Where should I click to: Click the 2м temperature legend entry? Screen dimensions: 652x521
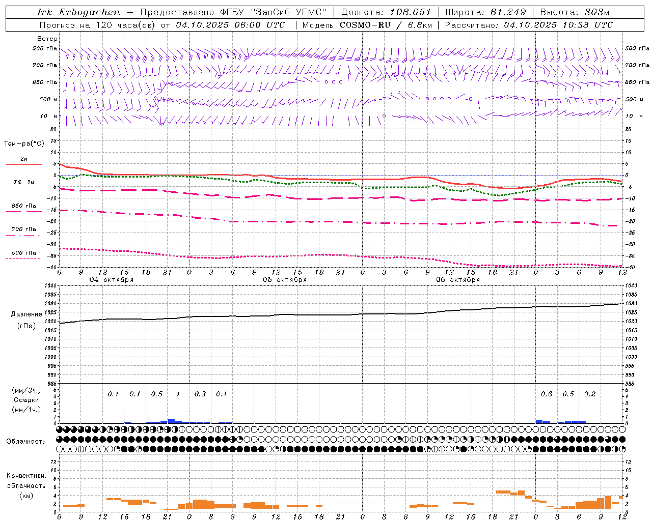point(24,159)
